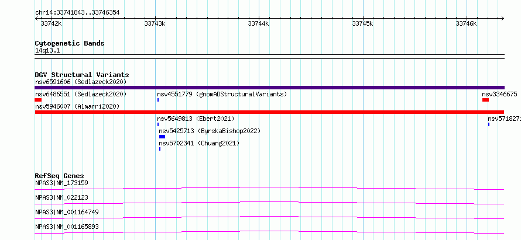
Task: Click blue nsv571827 variant marker
Action: point(489,124)
